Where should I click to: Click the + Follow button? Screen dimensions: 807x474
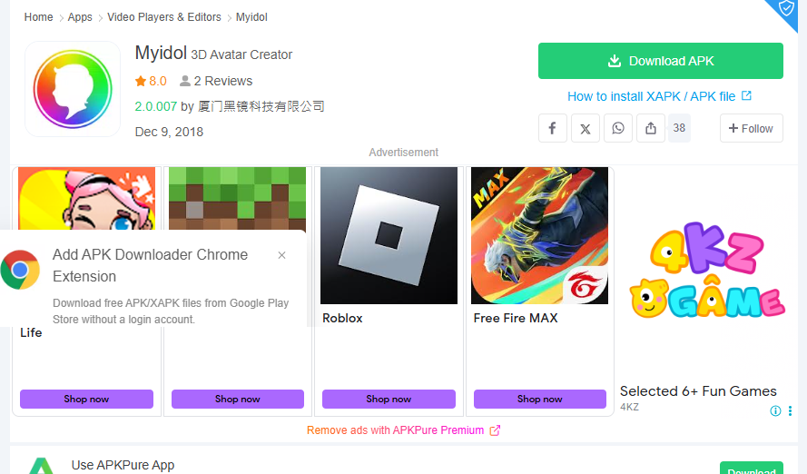pos(751,128)
